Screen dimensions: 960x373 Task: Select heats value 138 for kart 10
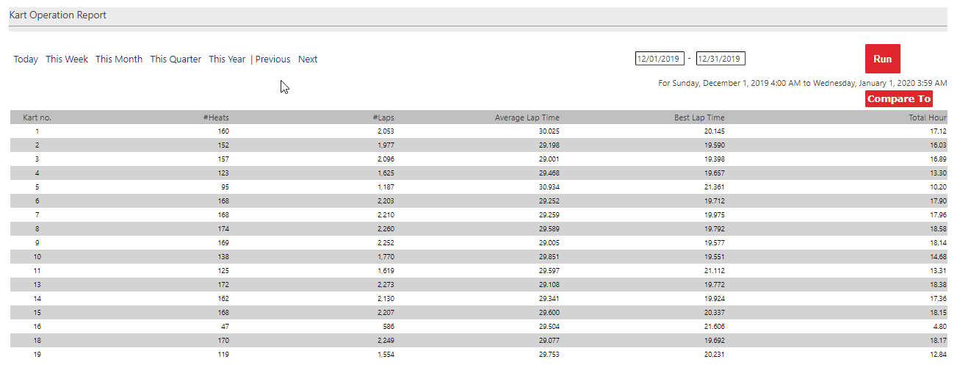(223, 257)
